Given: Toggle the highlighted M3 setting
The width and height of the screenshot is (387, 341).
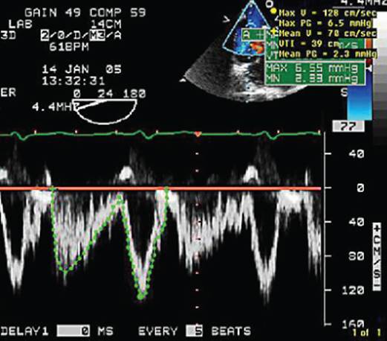Looking at the screenshot, I should coord(97,36).
